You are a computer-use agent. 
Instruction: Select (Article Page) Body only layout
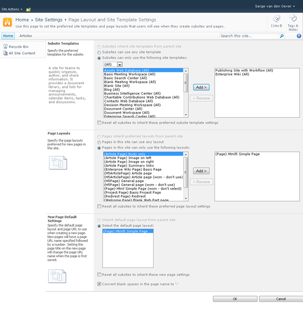[x=143, y=154]
